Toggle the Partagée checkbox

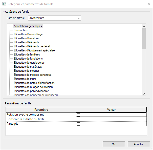click(78, 124)
